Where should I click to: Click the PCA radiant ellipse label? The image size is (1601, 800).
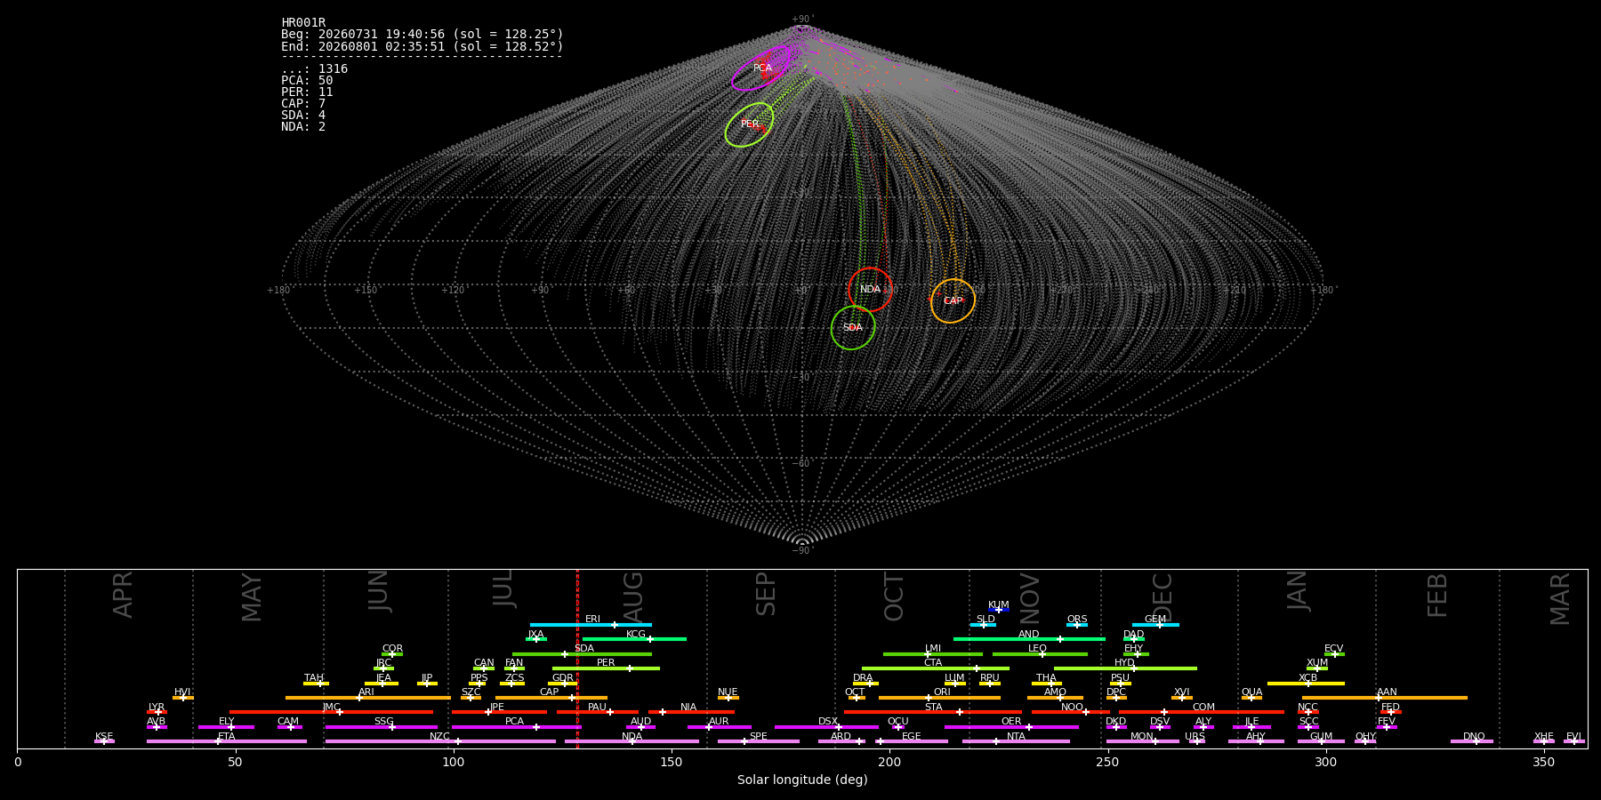pos(762,68)
